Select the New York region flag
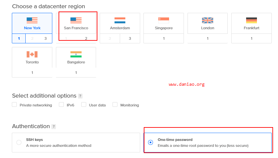Viewport: 278px width, 158px height. [x=32, y=20]
